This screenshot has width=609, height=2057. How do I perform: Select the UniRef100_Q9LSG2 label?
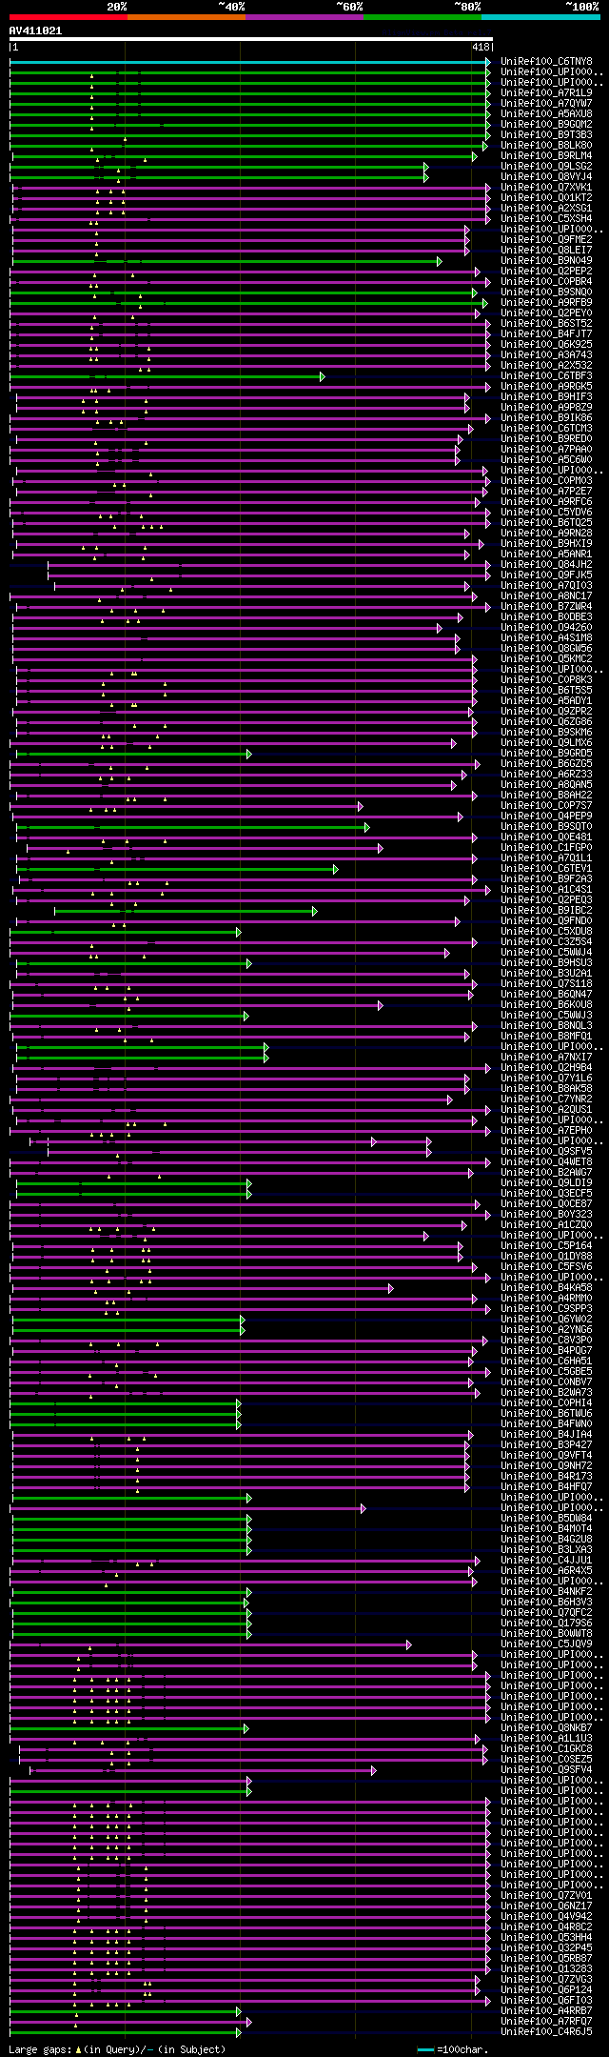point(546,167)
